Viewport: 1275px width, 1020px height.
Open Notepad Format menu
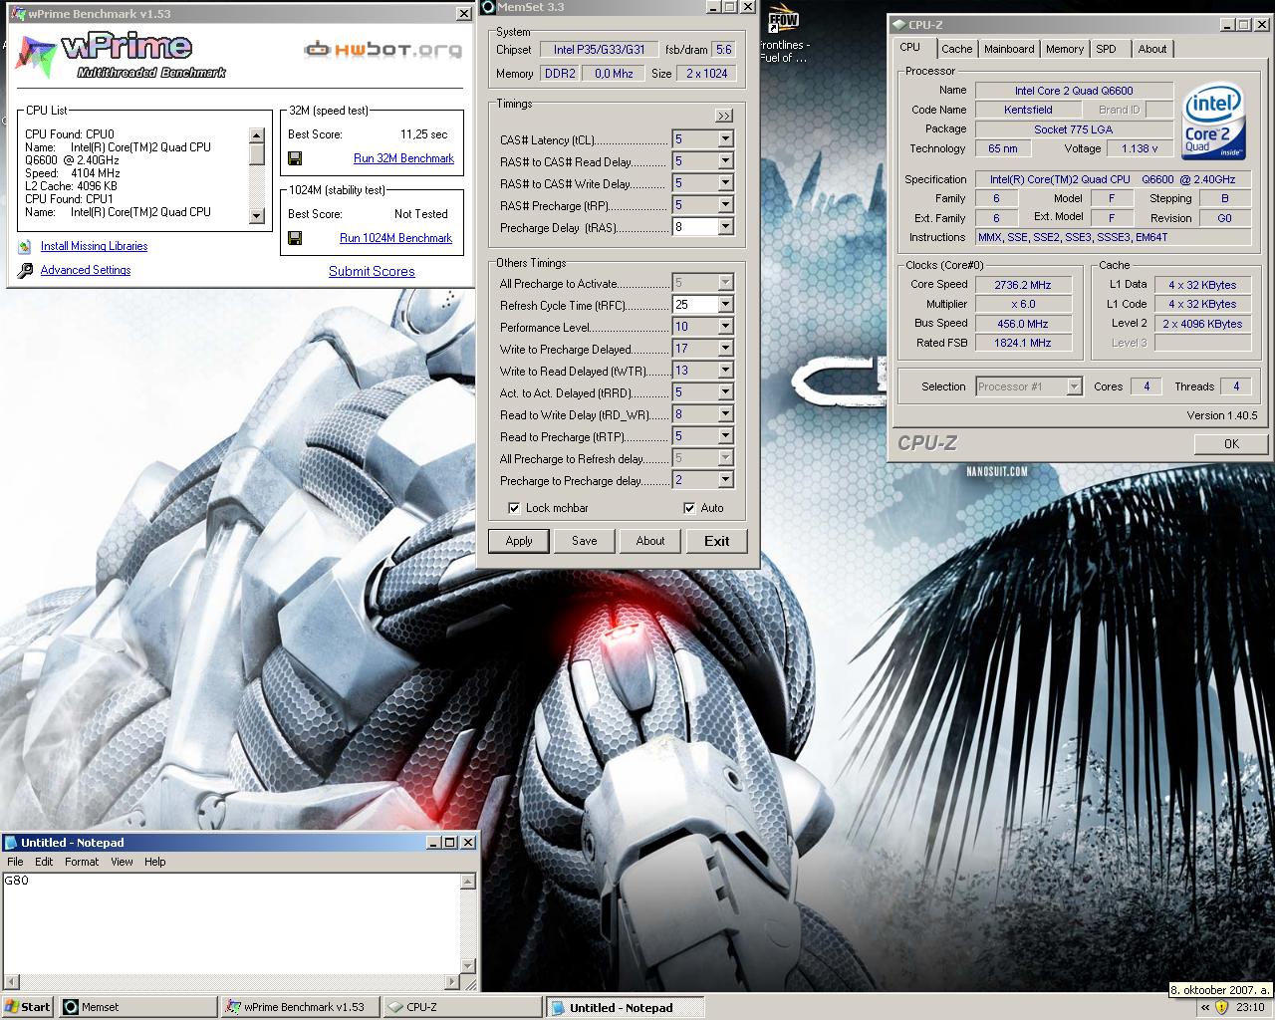tap(82, 862)
